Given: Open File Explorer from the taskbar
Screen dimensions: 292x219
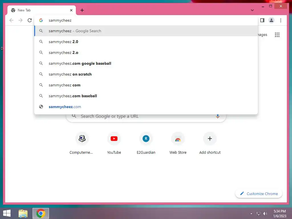Looking at the screenshot, I should click(x=23, y=213).
